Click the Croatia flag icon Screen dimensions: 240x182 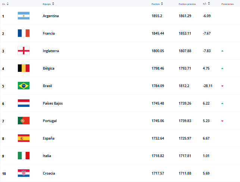pos(23,173)
